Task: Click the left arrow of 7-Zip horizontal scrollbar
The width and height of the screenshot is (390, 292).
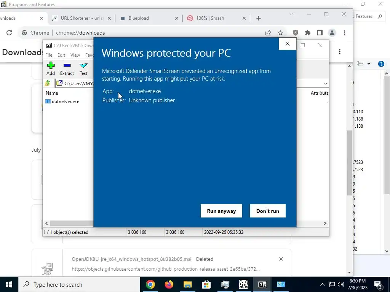Action: pyautogui.click(x=46, y=224)
